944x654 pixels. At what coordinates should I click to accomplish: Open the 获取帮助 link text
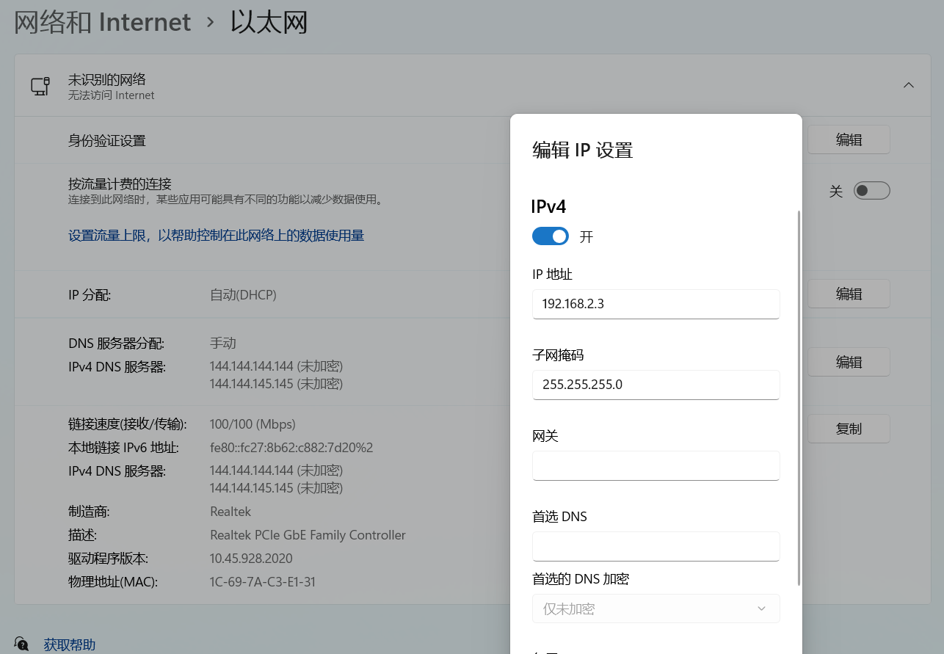point(70,645)
